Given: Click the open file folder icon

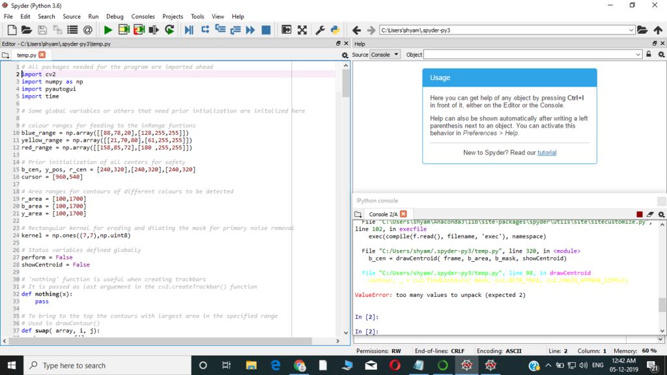Looking at the screenshot, I should (27, 30).
